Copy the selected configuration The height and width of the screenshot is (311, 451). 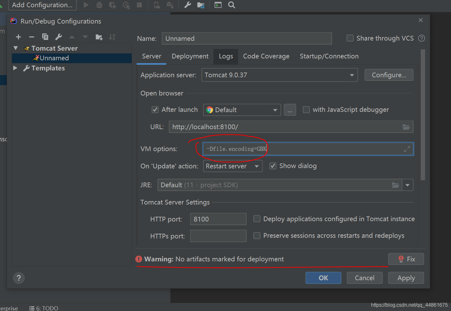(x=45, y=37)
